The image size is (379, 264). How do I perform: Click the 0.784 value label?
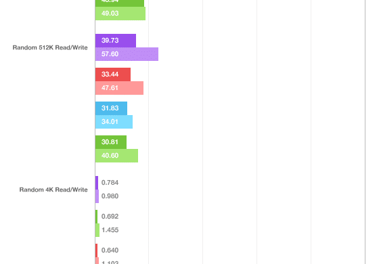point(110,183)
